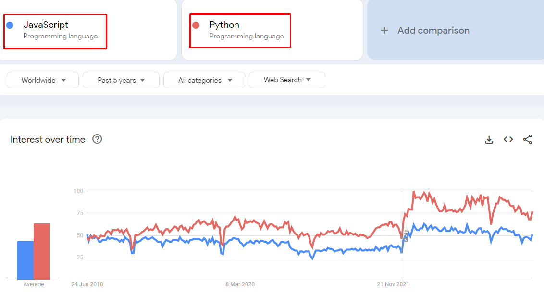Click the Interest over time heading
Image resolution: width=544 pixels, height=295 pixels.
click(x=48, y=140)
